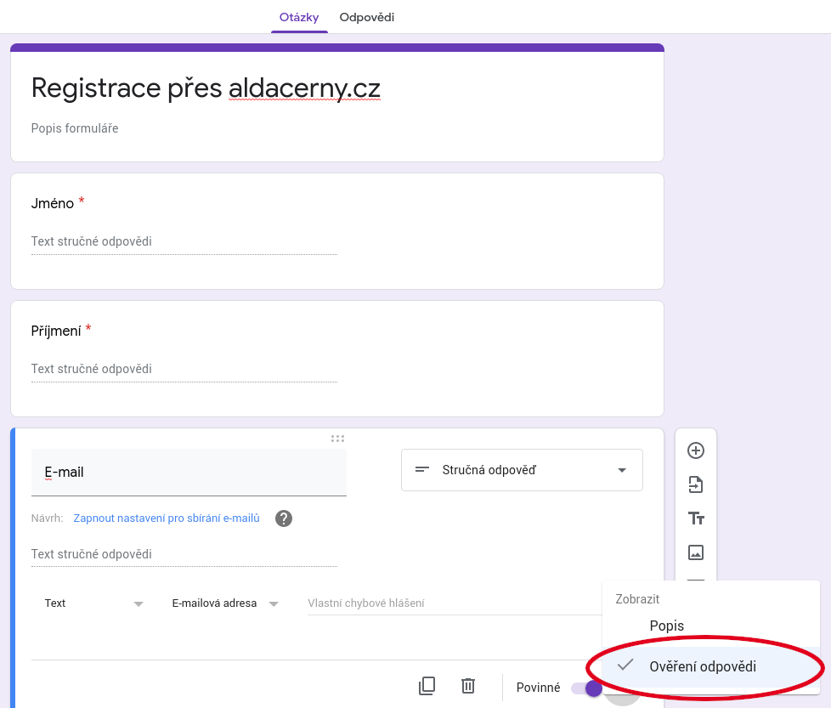Expand the Text validation type dropdown
This screenshot has width=831, height=708.
point(93,603)
